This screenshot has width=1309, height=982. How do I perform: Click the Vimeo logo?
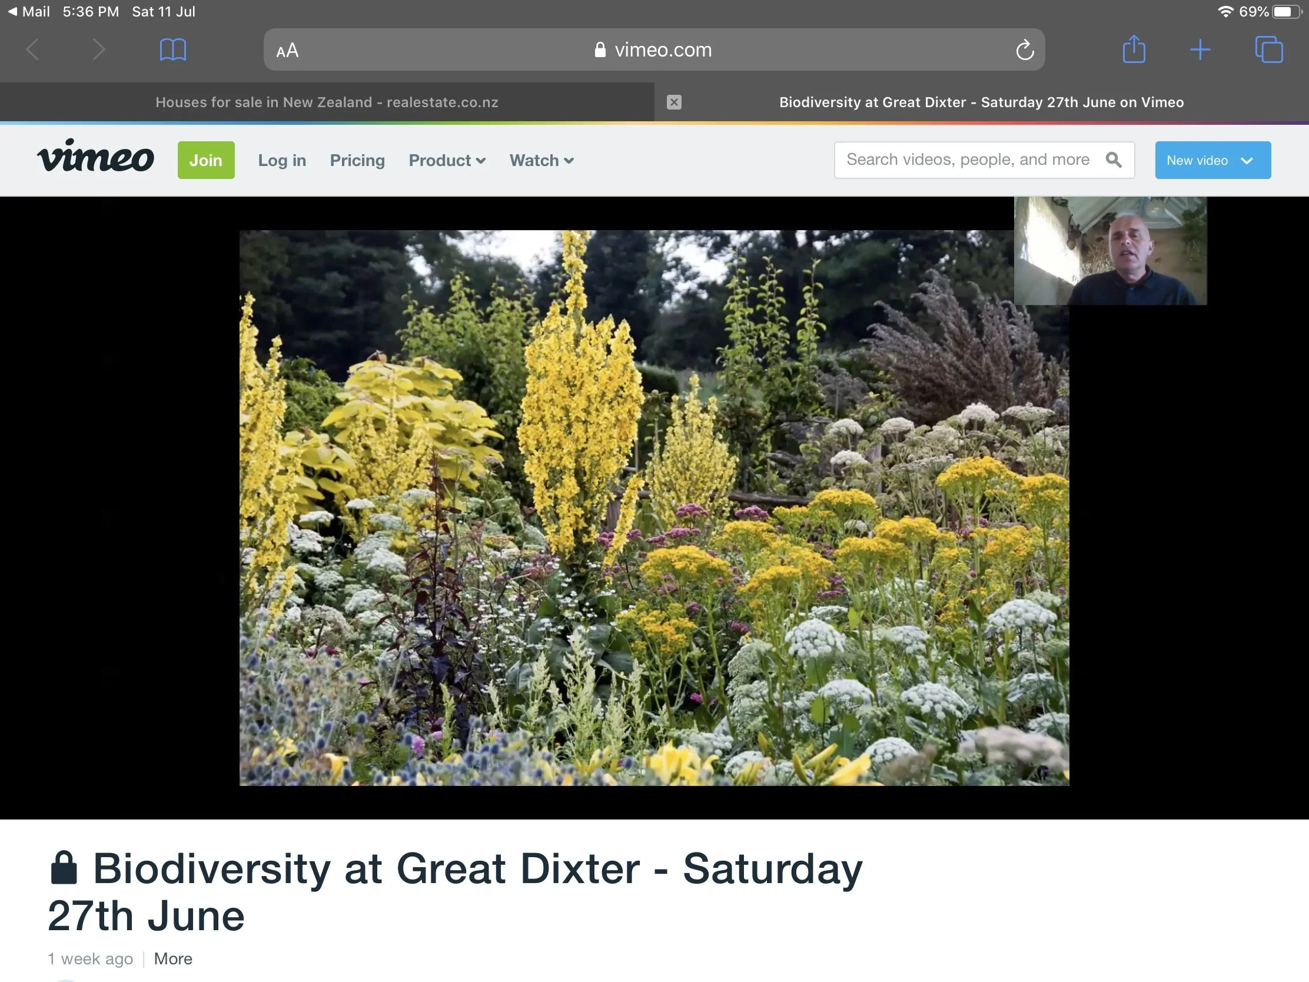click(95, 157)
